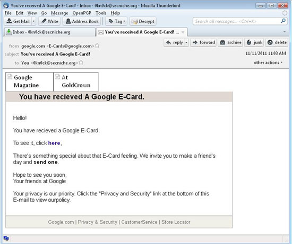The height and width of the screenshot is (244, 292).
Task: Click the Get Mail button
Action: [x=18, y=21]
